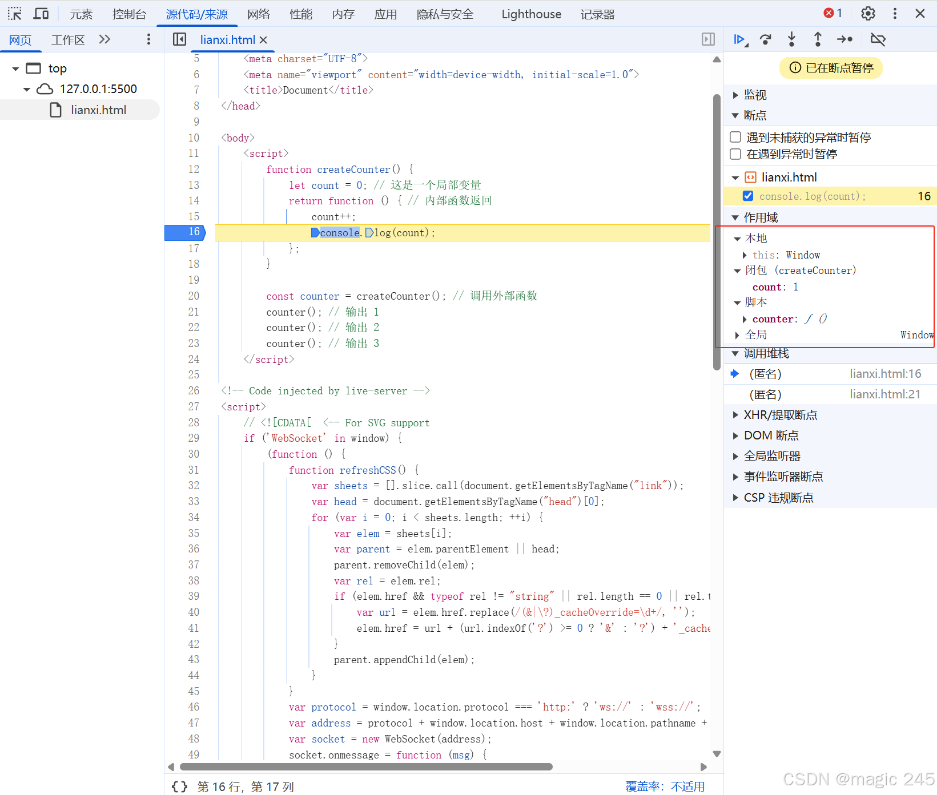The width and height of the screenshot is (937, 795).
Task: Select call stack frame lianxi.html:16
Action: (831, 374)
